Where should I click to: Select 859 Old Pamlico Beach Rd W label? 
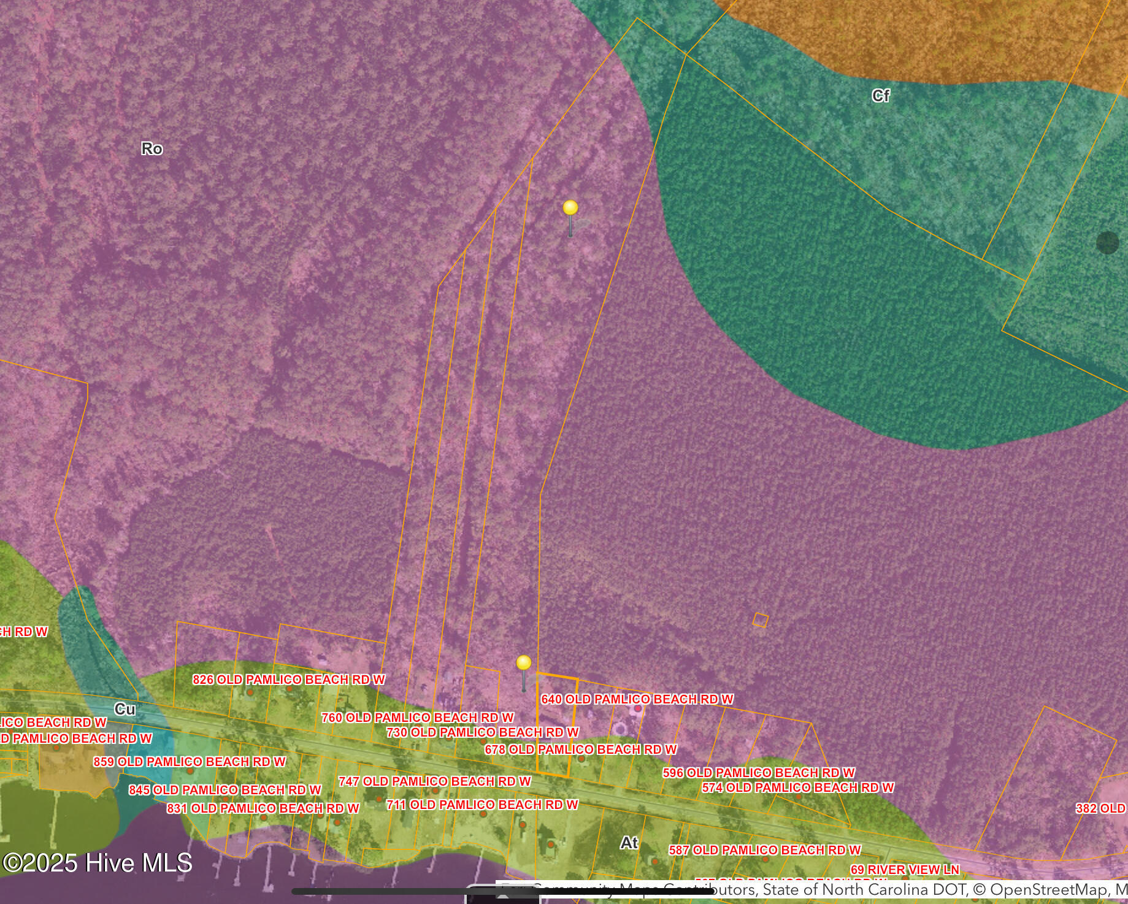(189, 762)
